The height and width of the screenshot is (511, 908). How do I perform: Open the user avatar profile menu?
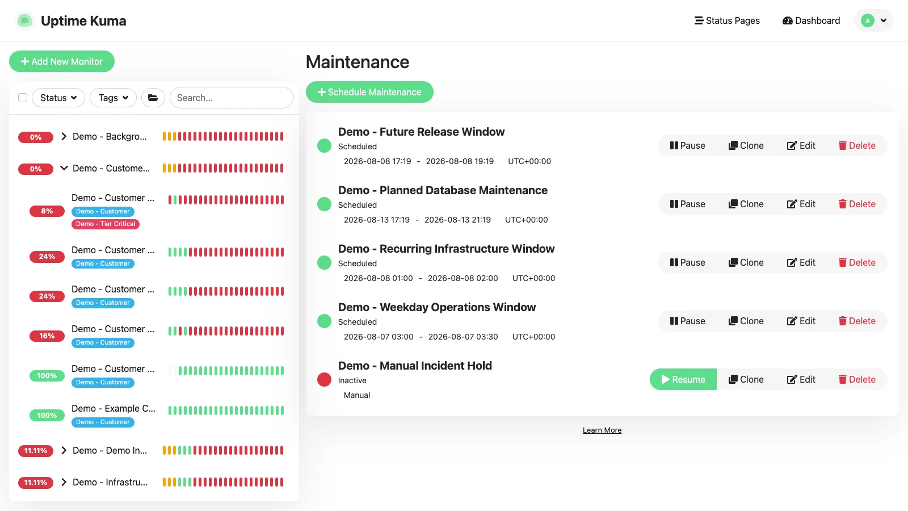[x=873, y=20]
